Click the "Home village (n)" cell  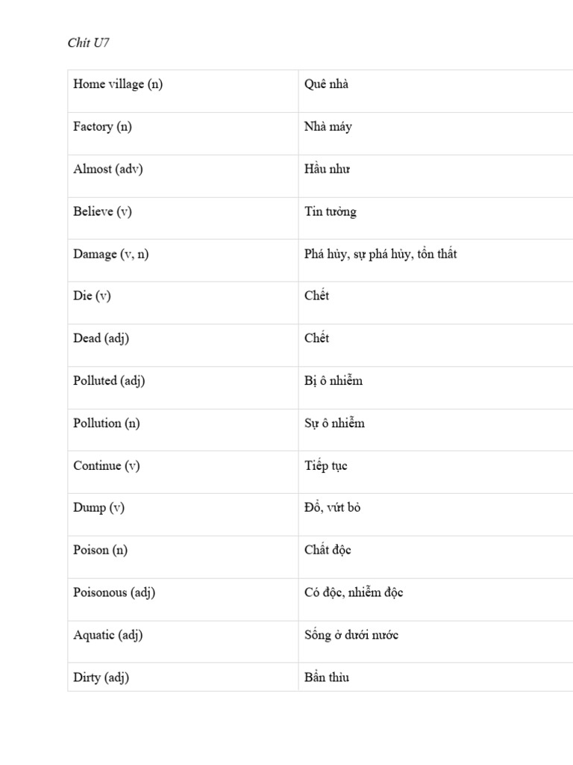pyautogui.click(x=118, y=84)
